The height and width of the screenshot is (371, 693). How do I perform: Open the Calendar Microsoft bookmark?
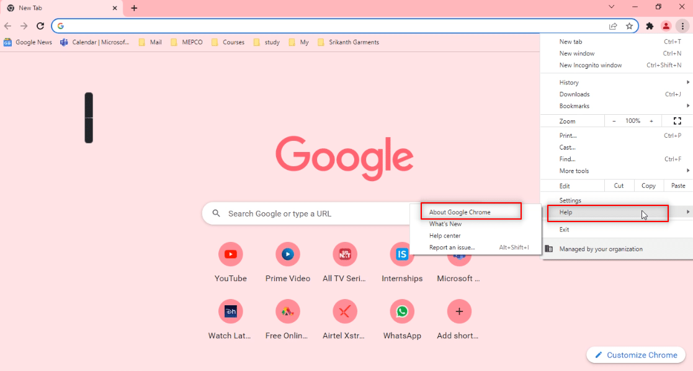95,42
